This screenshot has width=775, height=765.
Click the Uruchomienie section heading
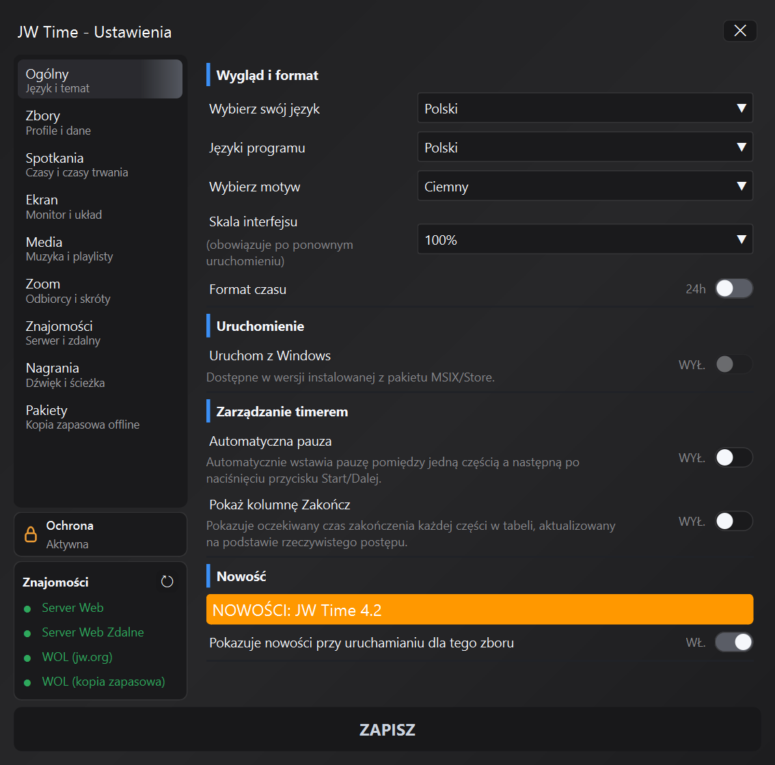(x=260, y=326)
